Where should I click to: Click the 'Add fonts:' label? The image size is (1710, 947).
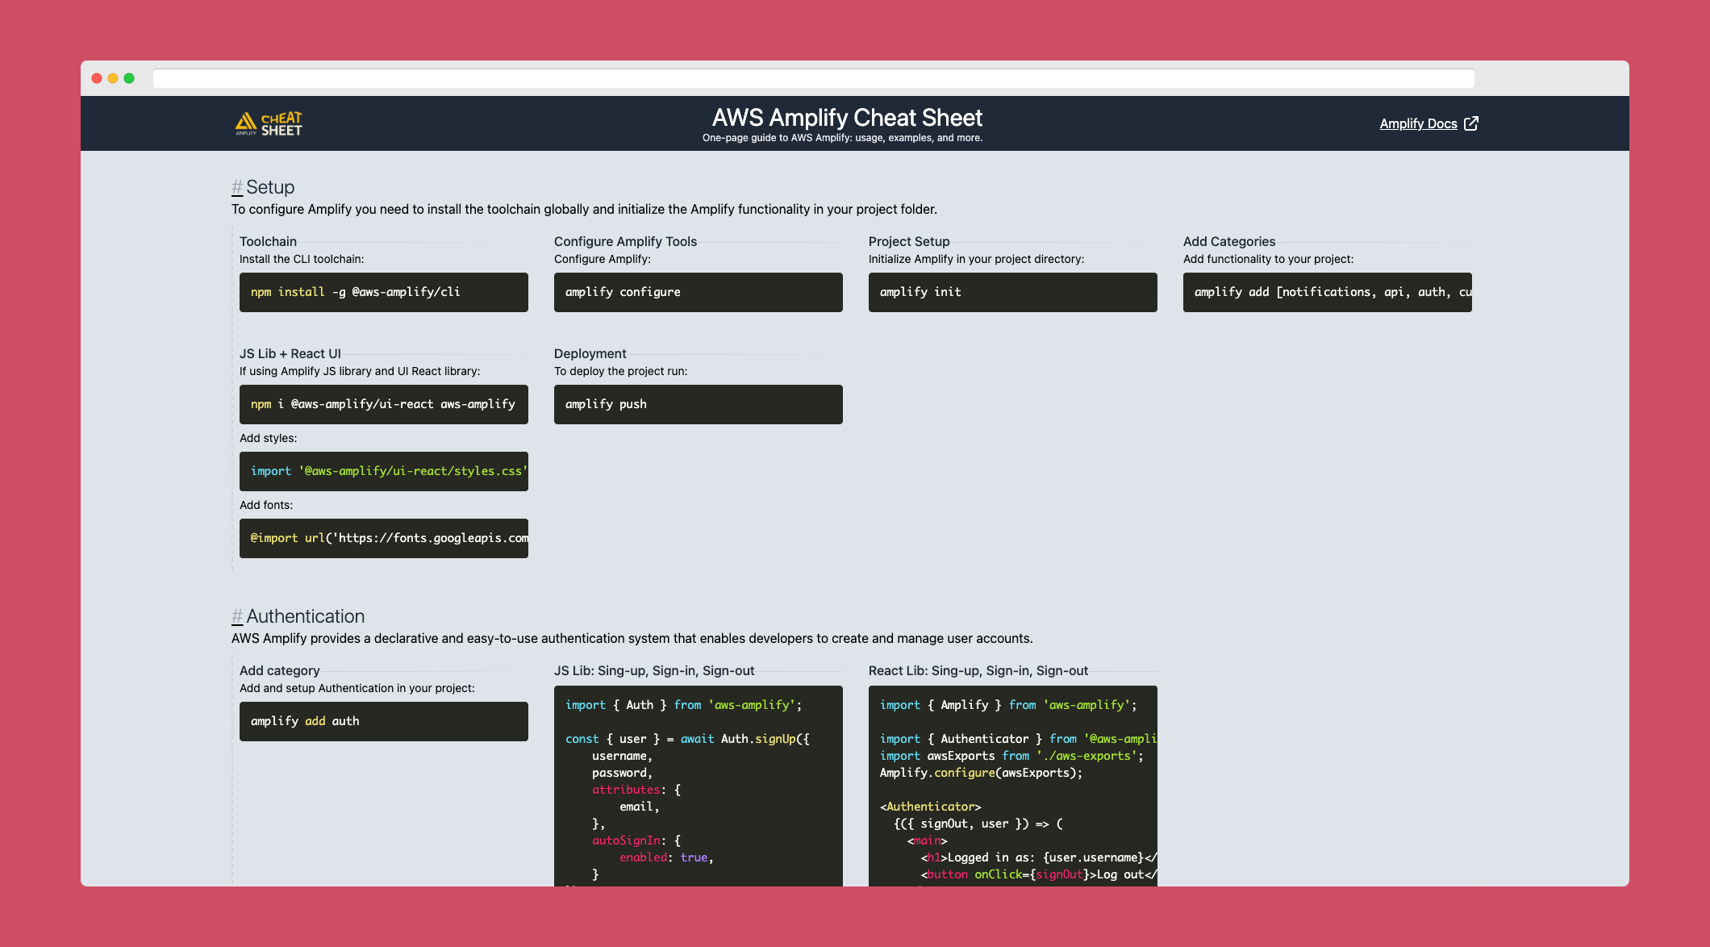pyautogui.click(x=266, y=505)
